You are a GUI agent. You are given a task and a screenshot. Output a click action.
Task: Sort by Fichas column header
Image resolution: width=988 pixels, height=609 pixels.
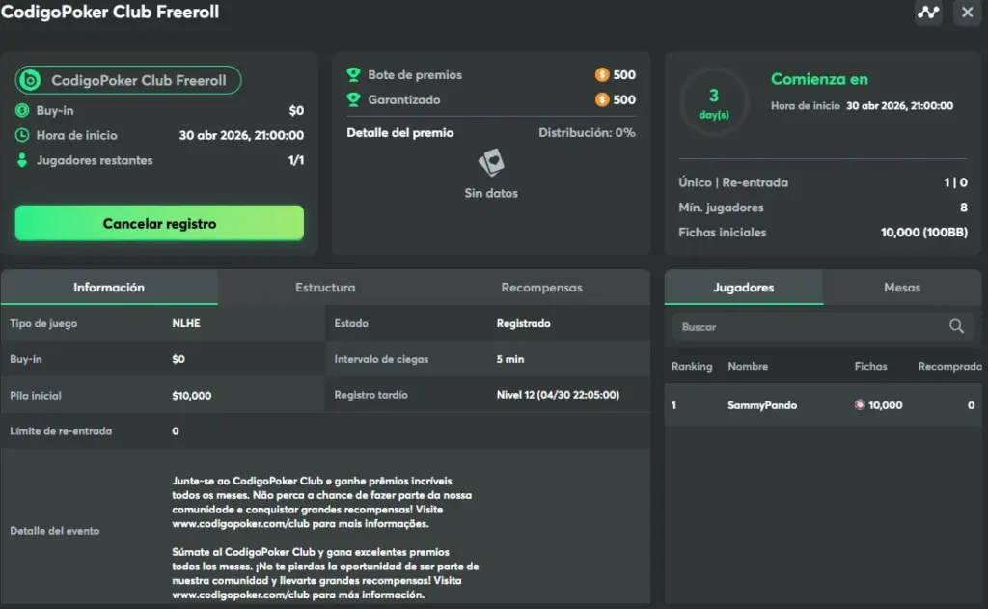[871, 367]
